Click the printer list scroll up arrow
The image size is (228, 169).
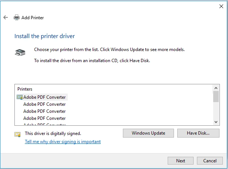pyautogui.click(x=216, y=88)
